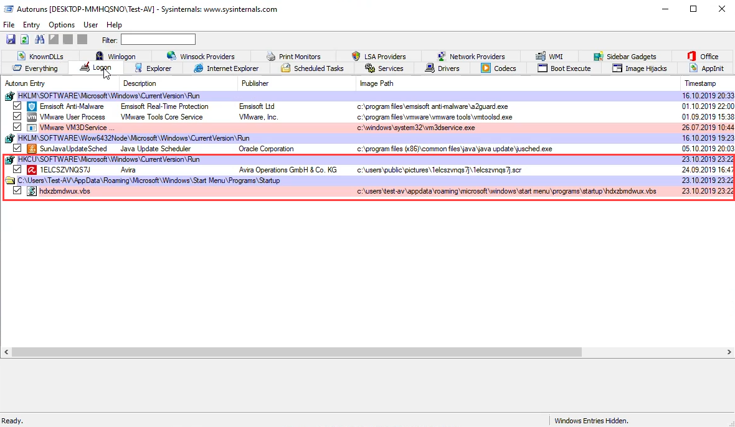Sort by the Image Path column header
Viewport: 735px width, 427px height.
click(377, 83)
